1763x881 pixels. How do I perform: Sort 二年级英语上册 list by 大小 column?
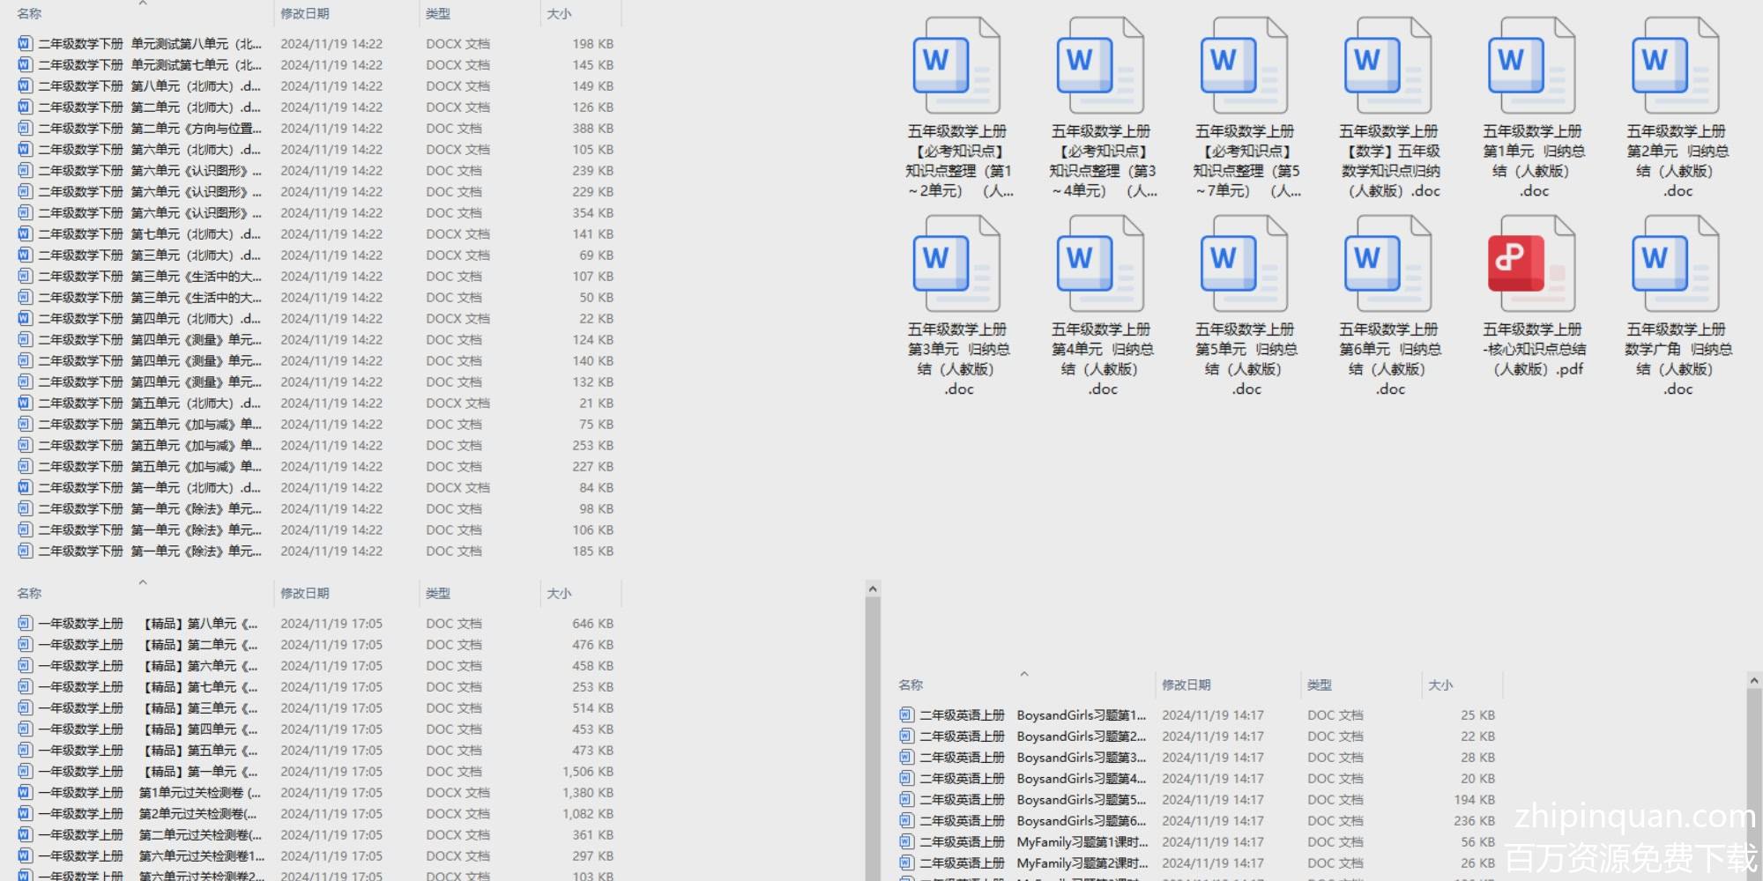point(1440,685)
